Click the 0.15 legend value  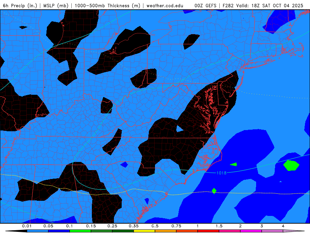(x=91, y=226)
